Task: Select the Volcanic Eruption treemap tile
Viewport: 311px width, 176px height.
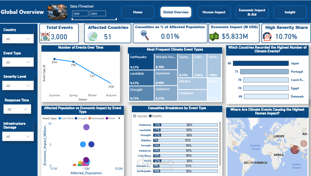Action: tap(166, 62)
